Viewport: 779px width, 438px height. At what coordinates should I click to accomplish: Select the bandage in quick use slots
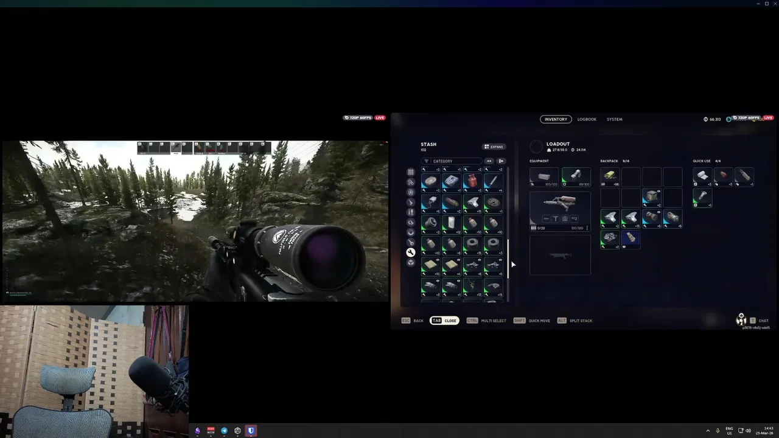click(702, 176)
